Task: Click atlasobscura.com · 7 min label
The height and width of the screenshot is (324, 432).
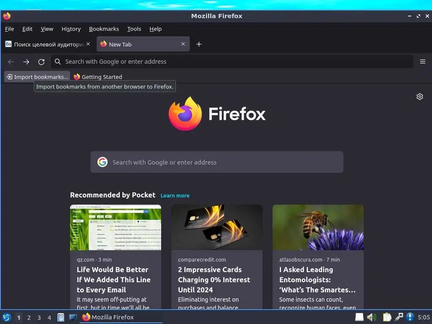Action: point(309,259)
